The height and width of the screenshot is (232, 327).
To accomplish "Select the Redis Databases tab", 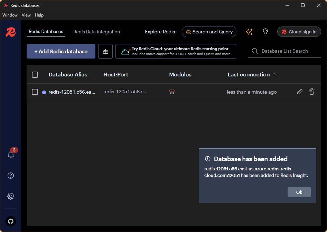I will 46,32.
